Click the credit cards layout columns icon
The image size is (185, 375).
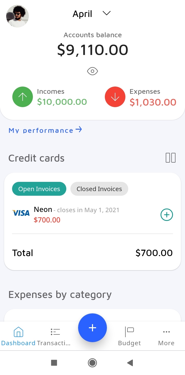pyautogui.click(x=170, y=158)
